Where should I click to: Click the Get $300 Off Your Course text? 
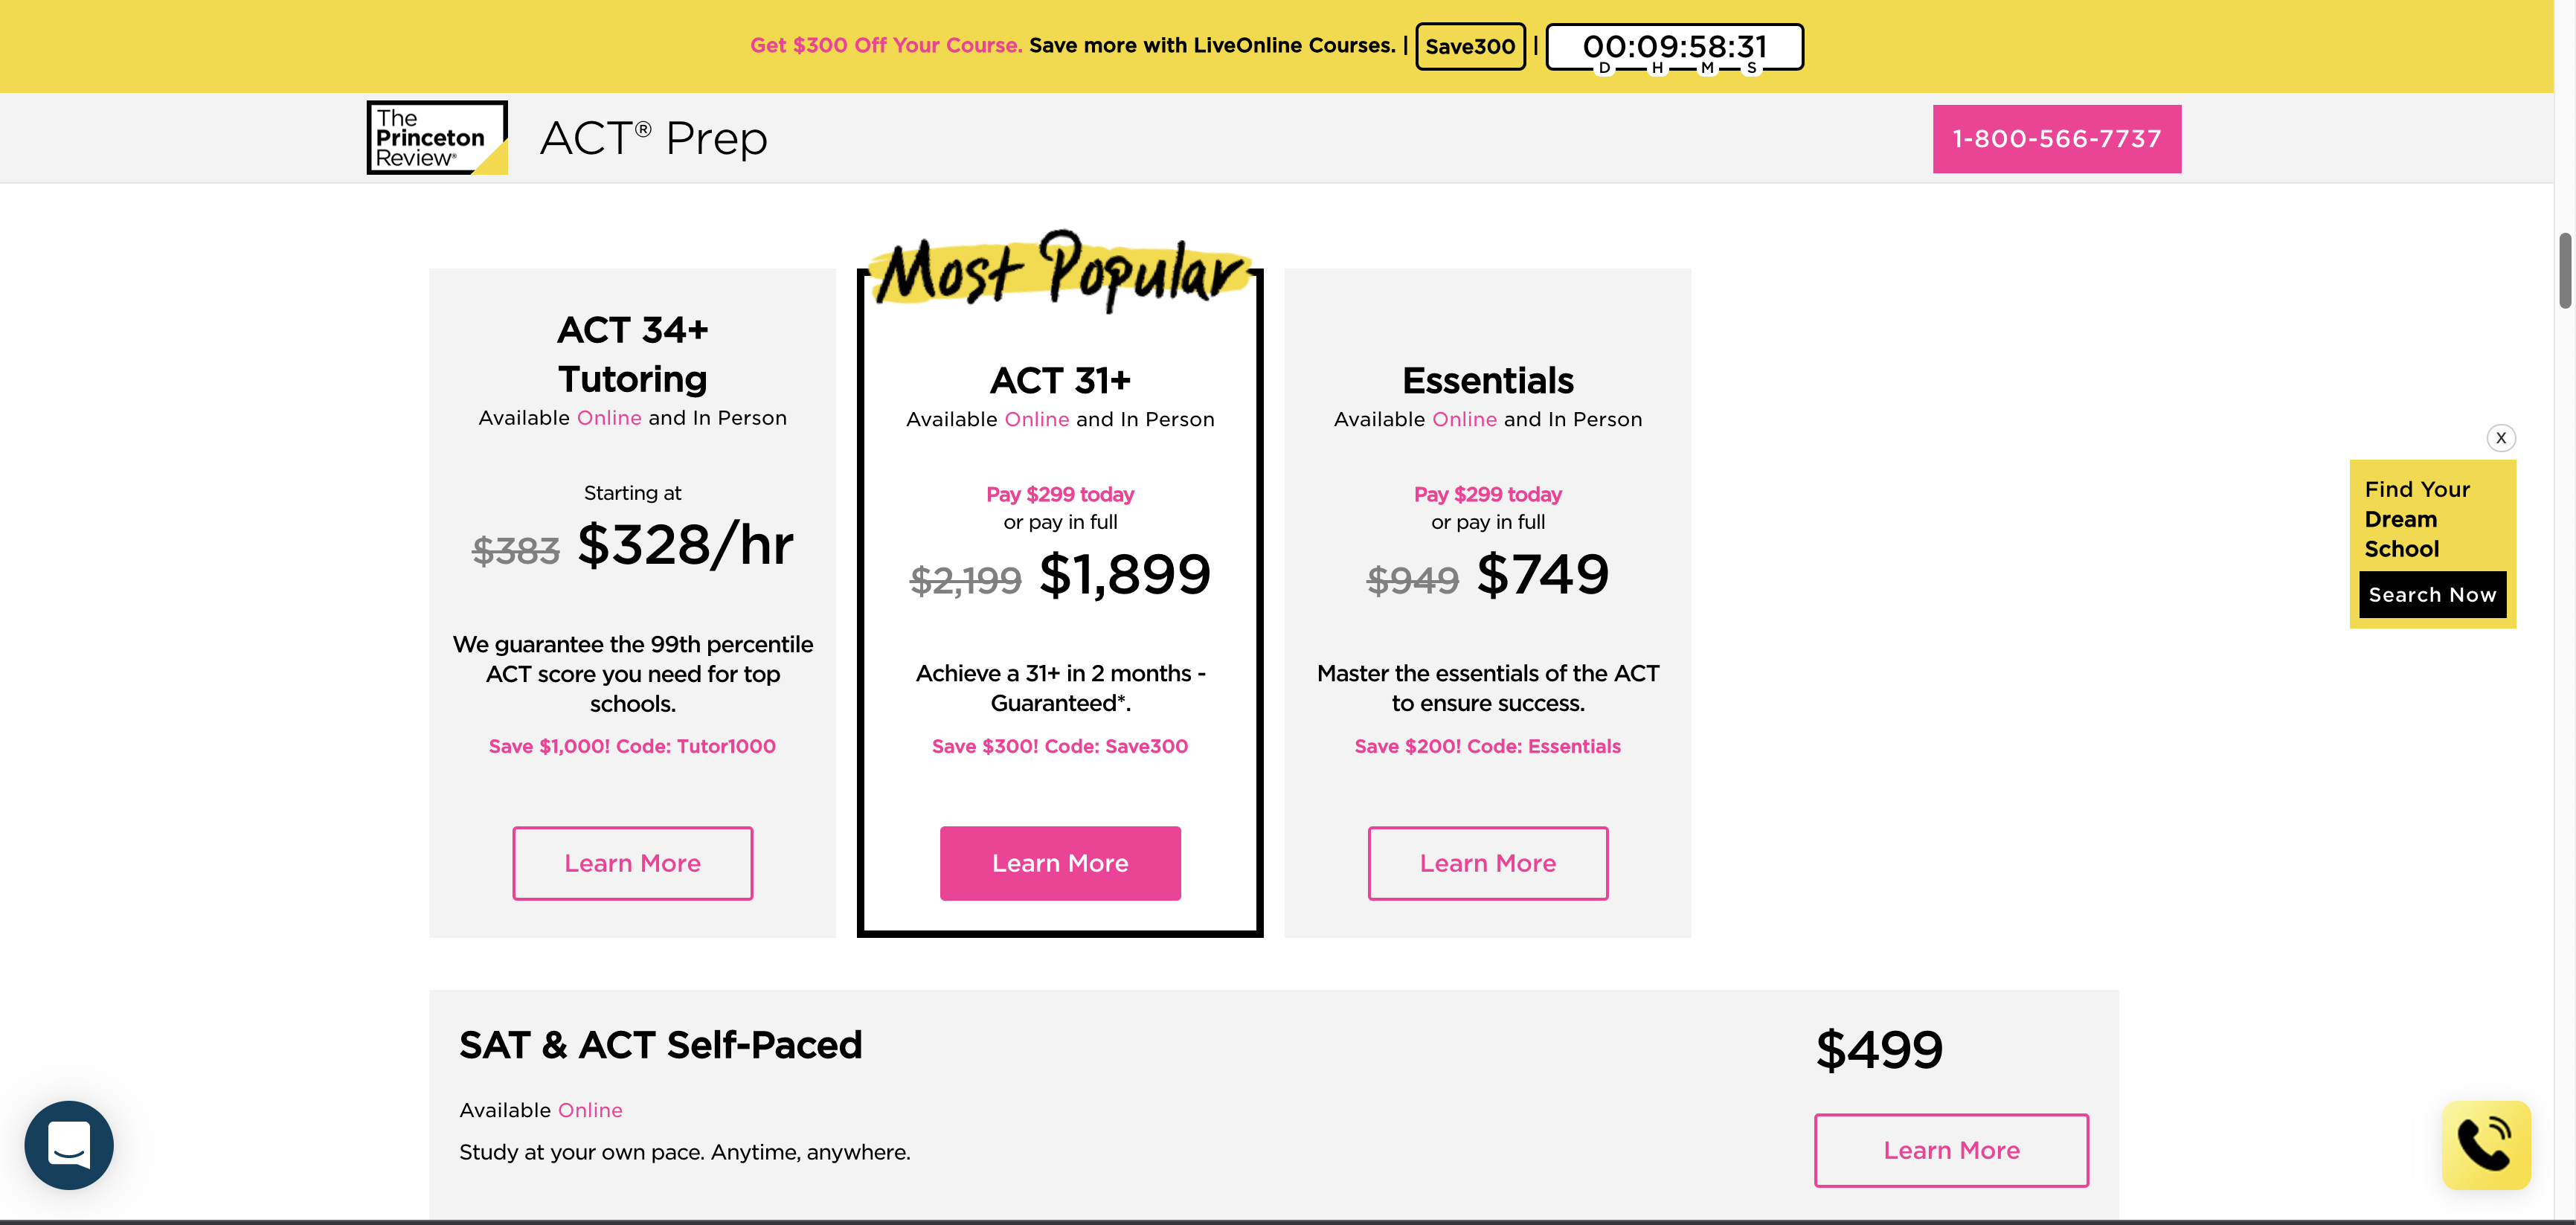pos(886,45)
